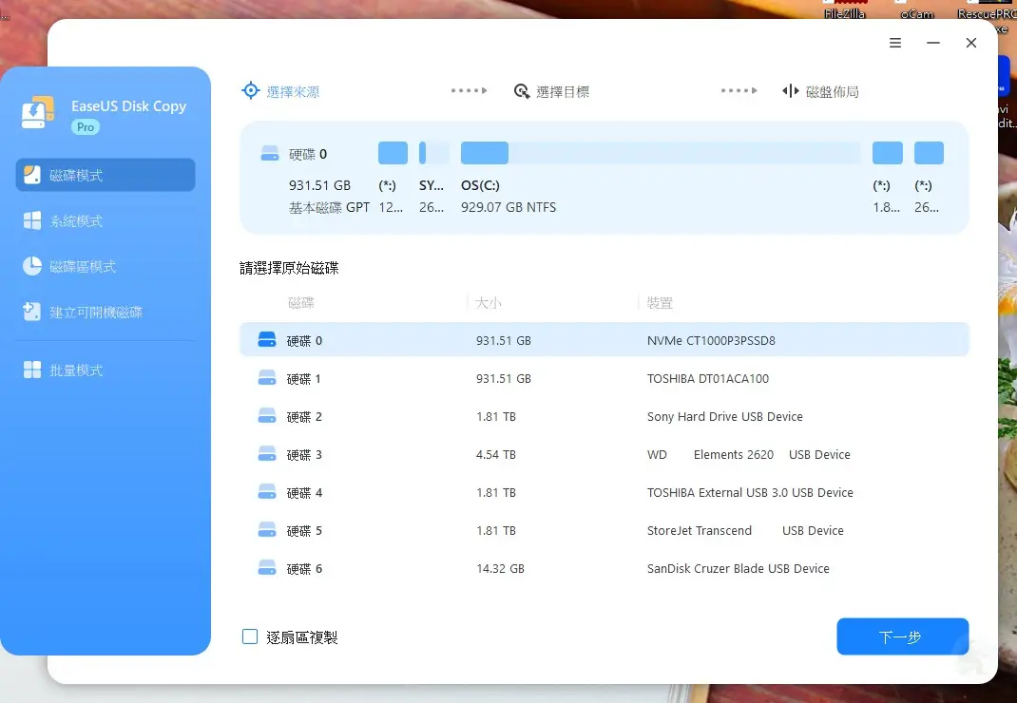This screenshot has height=703, width=1017.
Task: Click the disk icon of 硬碟 4 row
Action: click(x=267, y=491)
